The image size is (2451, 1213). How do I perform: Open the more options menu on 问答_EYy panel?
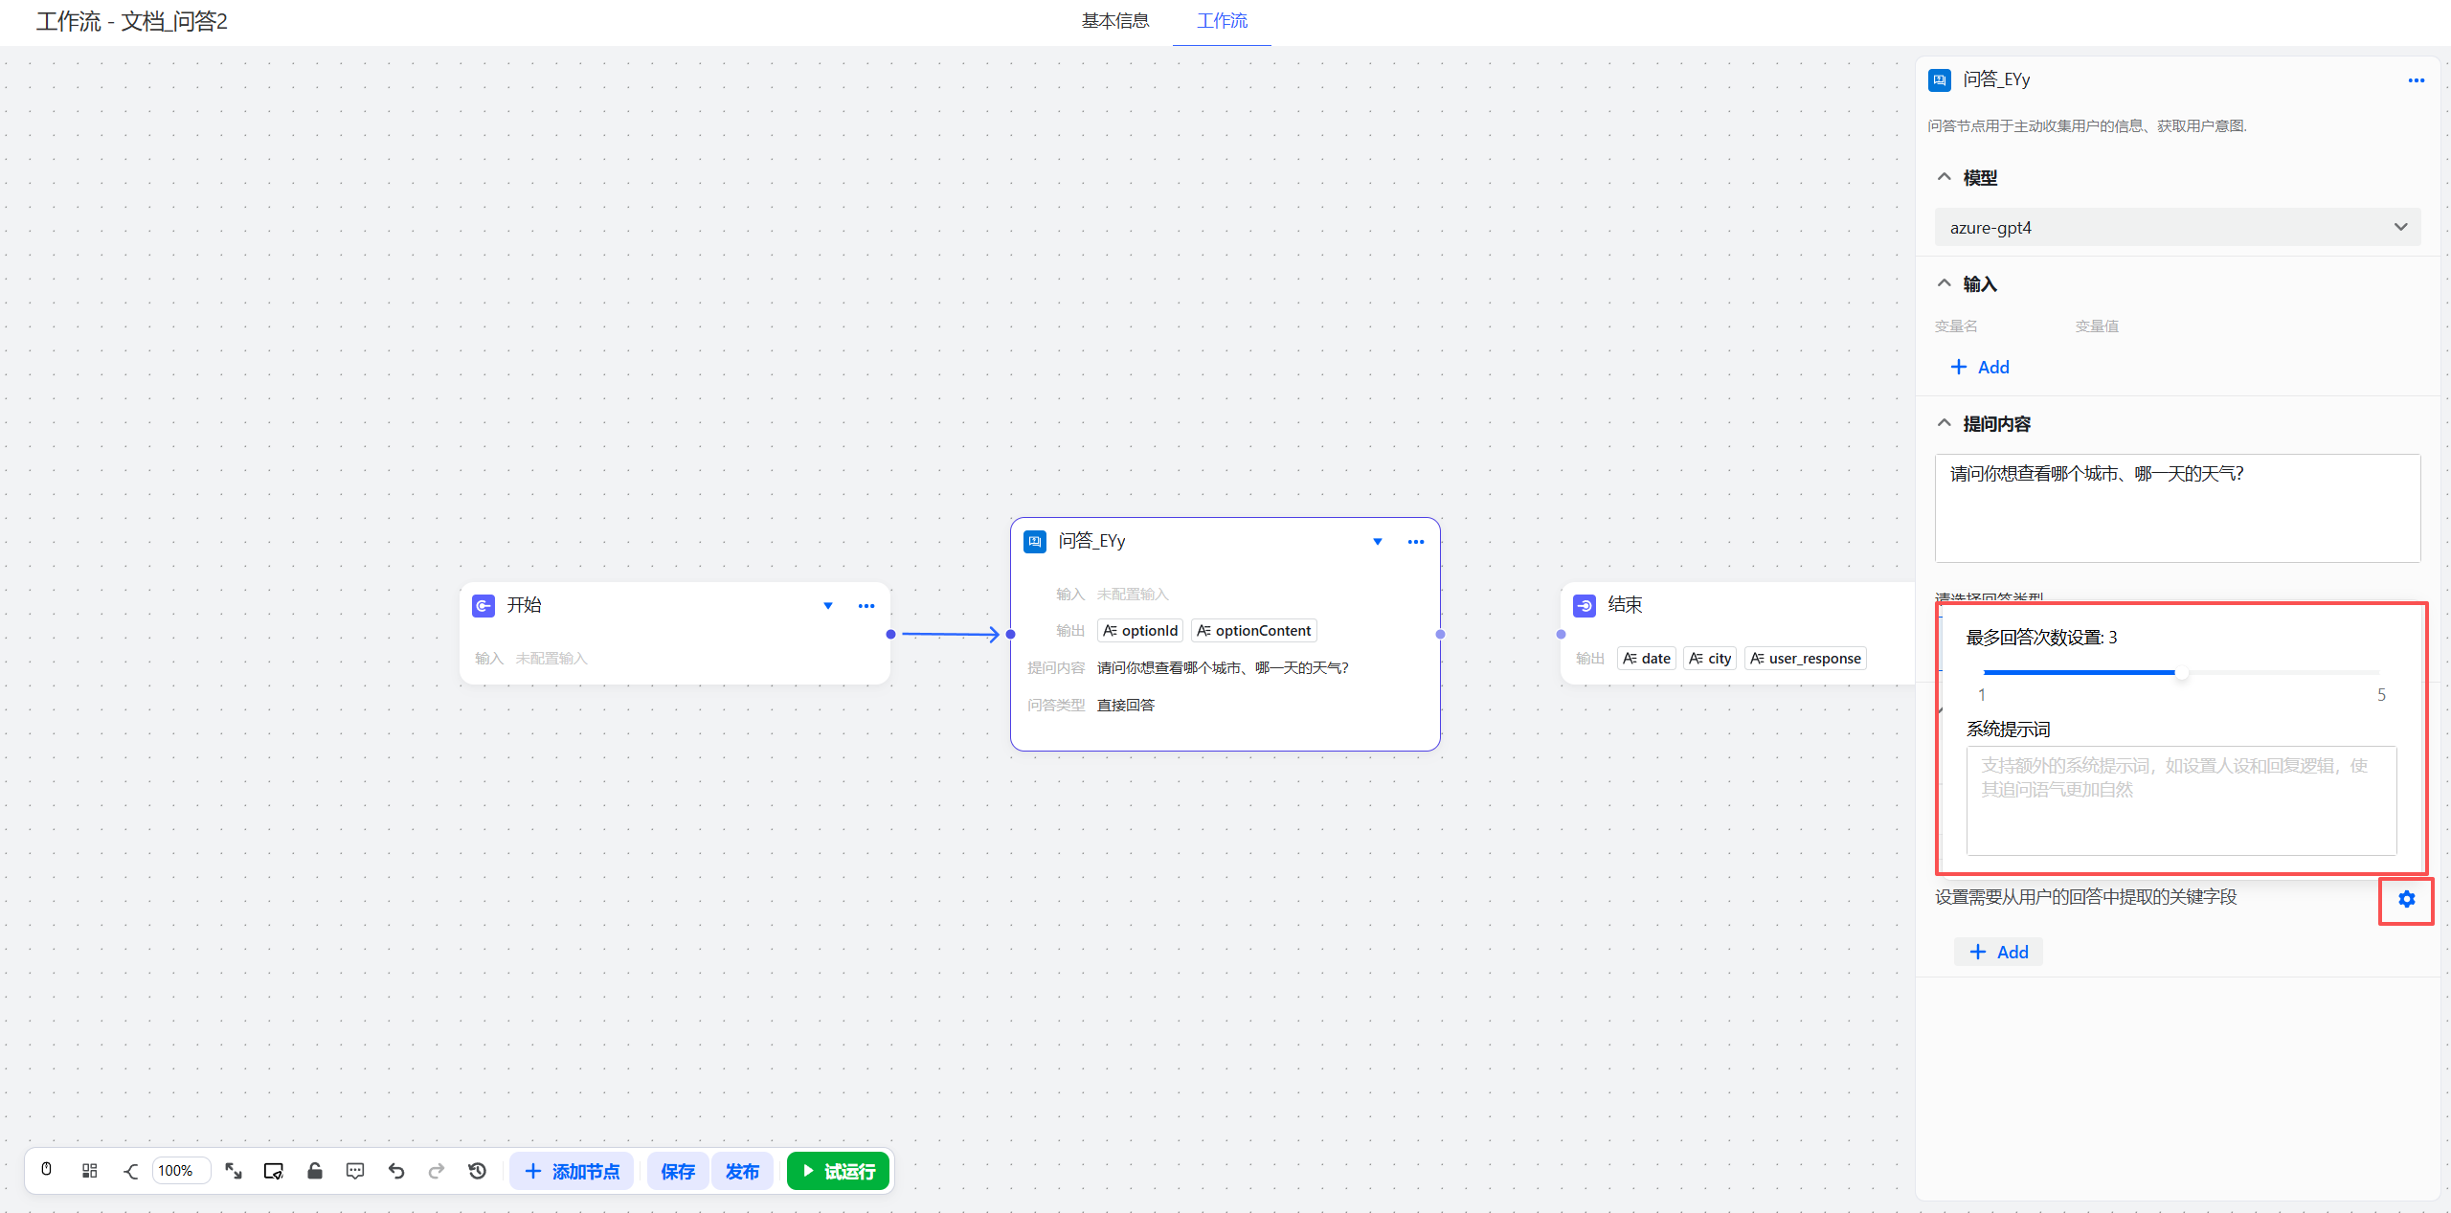click(2417, 80)
